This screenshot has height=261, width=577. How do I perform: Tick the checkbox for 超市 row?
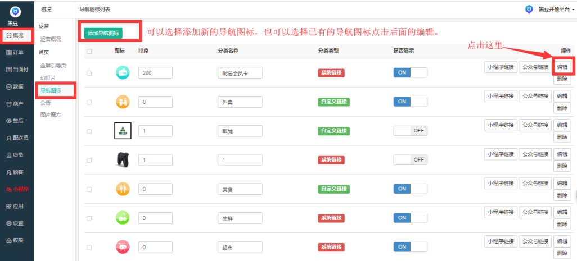coord(89,248)
